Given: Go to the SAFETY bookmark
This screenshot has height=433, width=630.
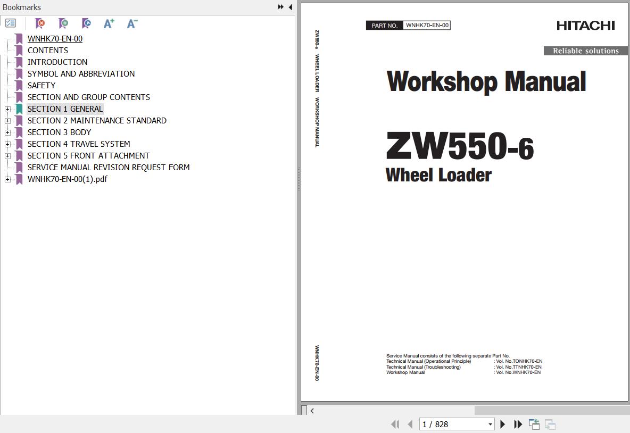Looking at the screenshot, I should [x=42, y=86].
